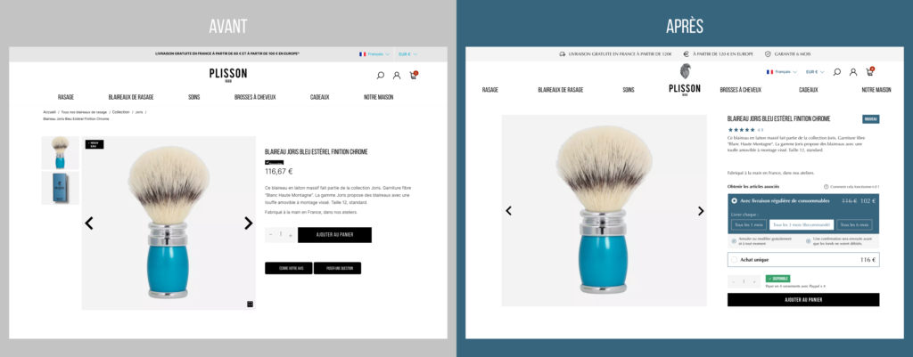This screenshot has width=913, height=357.
Task: Click the fullscreen icon on the AVANT product image
Action: (250, 304)
